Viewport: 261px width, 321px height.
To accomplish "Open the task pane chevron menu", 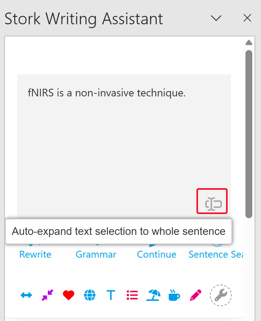I will tap(216, 18).
